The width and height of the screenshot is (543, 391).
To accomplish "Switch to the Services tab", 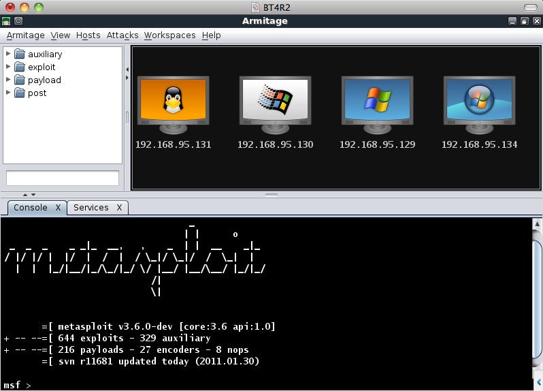I will (x=90, y=207).
